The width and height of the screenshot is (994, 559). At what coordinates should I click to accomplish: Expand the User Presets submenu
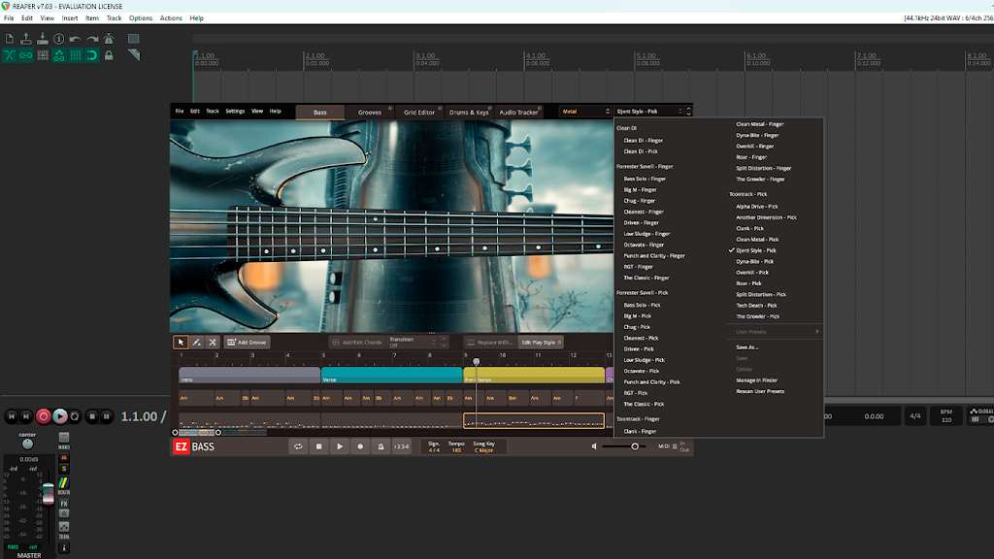pyautogui.click(x=776, y=332)
